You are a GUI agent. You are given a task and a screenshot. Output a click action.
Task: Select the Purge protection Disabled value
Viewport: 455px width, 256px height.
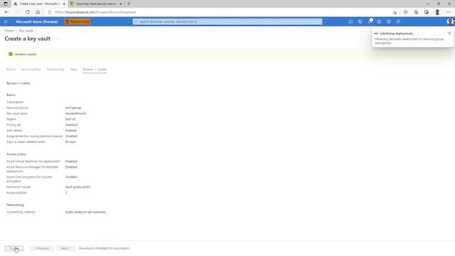click(x=71, y=136)
